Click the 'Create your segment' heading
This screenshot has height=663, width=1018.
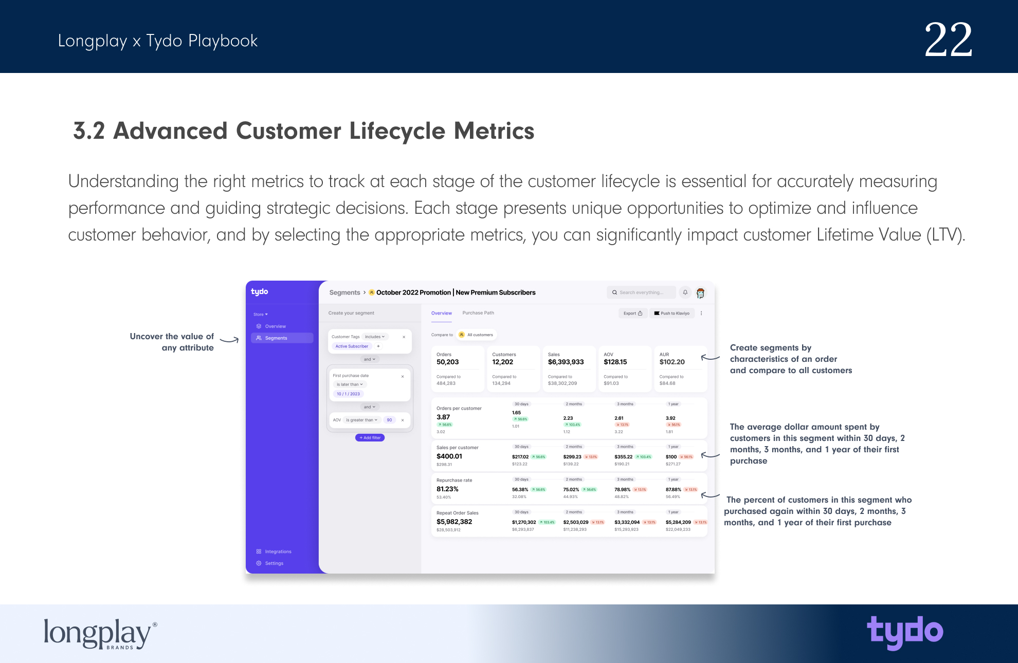pos(351,313)
